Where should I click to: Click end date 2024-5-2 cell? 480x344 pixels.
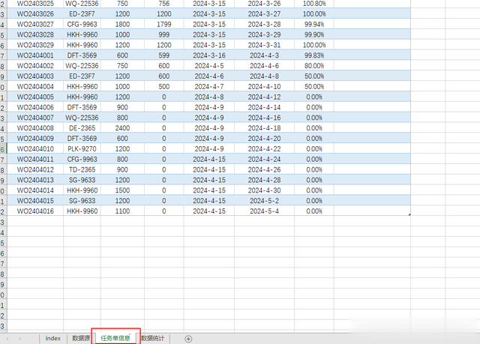point(264,201)
